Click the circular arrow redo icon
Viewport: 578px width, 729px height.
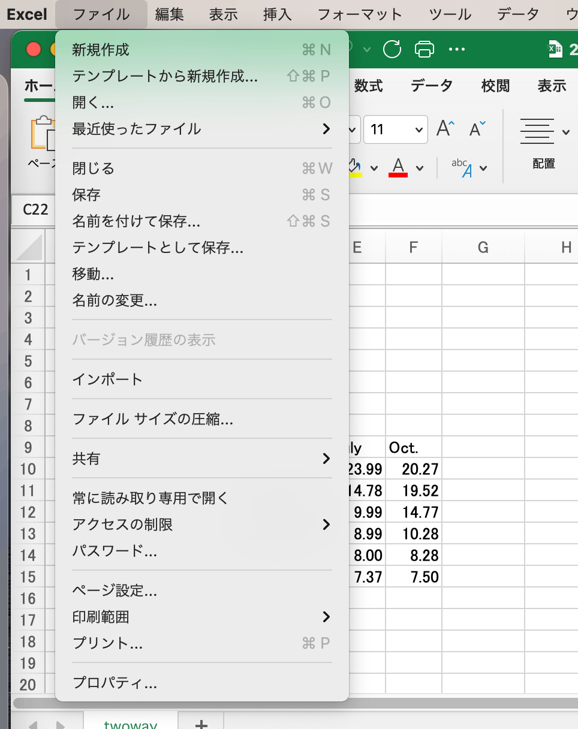coord(392,49)
